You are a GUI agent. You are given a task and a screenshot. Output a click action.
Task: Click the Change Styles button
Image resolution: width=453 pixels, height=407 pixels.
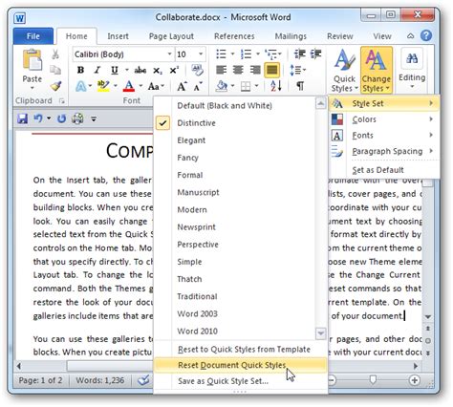(x=377, y=71)
